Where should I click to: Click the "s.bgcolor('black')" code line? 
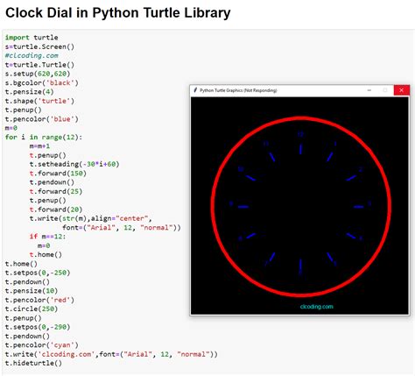42,82
